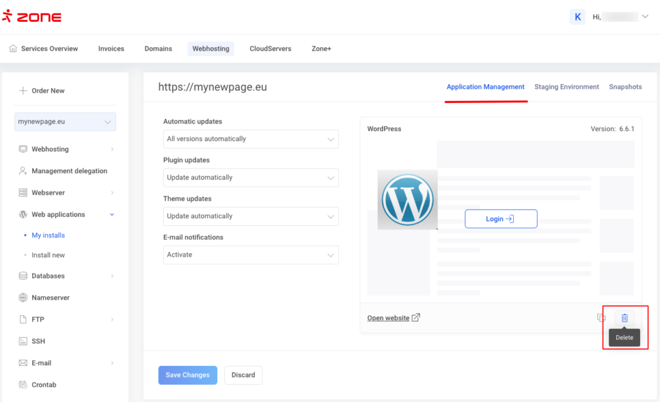Click the clone copy icon beside Delete
This screenshot has width=660, height=402.
[x=601, y=318]
